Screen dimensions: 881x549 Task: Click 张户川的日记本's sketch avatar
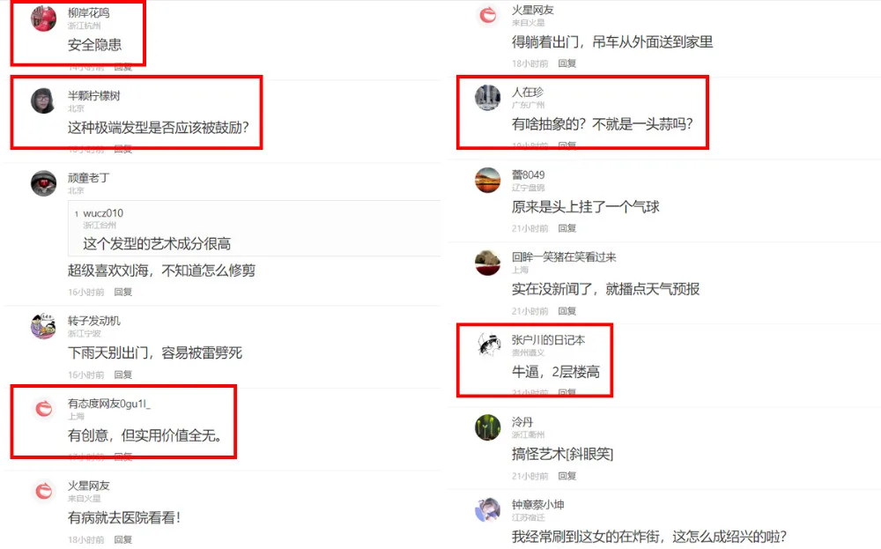click(x=488, y=345)
